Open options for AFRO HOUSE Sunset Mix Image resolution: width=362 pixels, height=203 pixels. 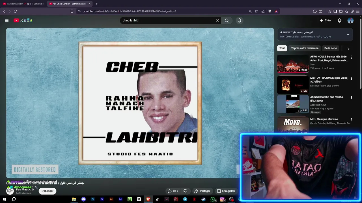(x=351, y=57)
